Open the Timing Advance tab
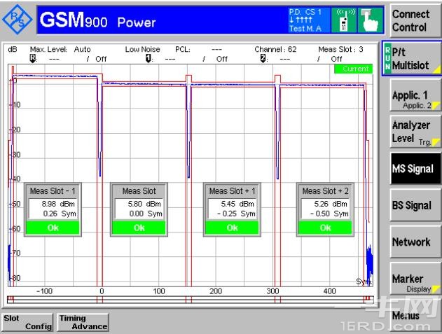 83,322
